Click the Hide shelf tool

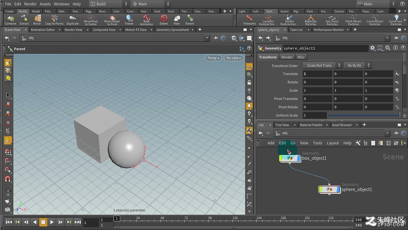177,20
